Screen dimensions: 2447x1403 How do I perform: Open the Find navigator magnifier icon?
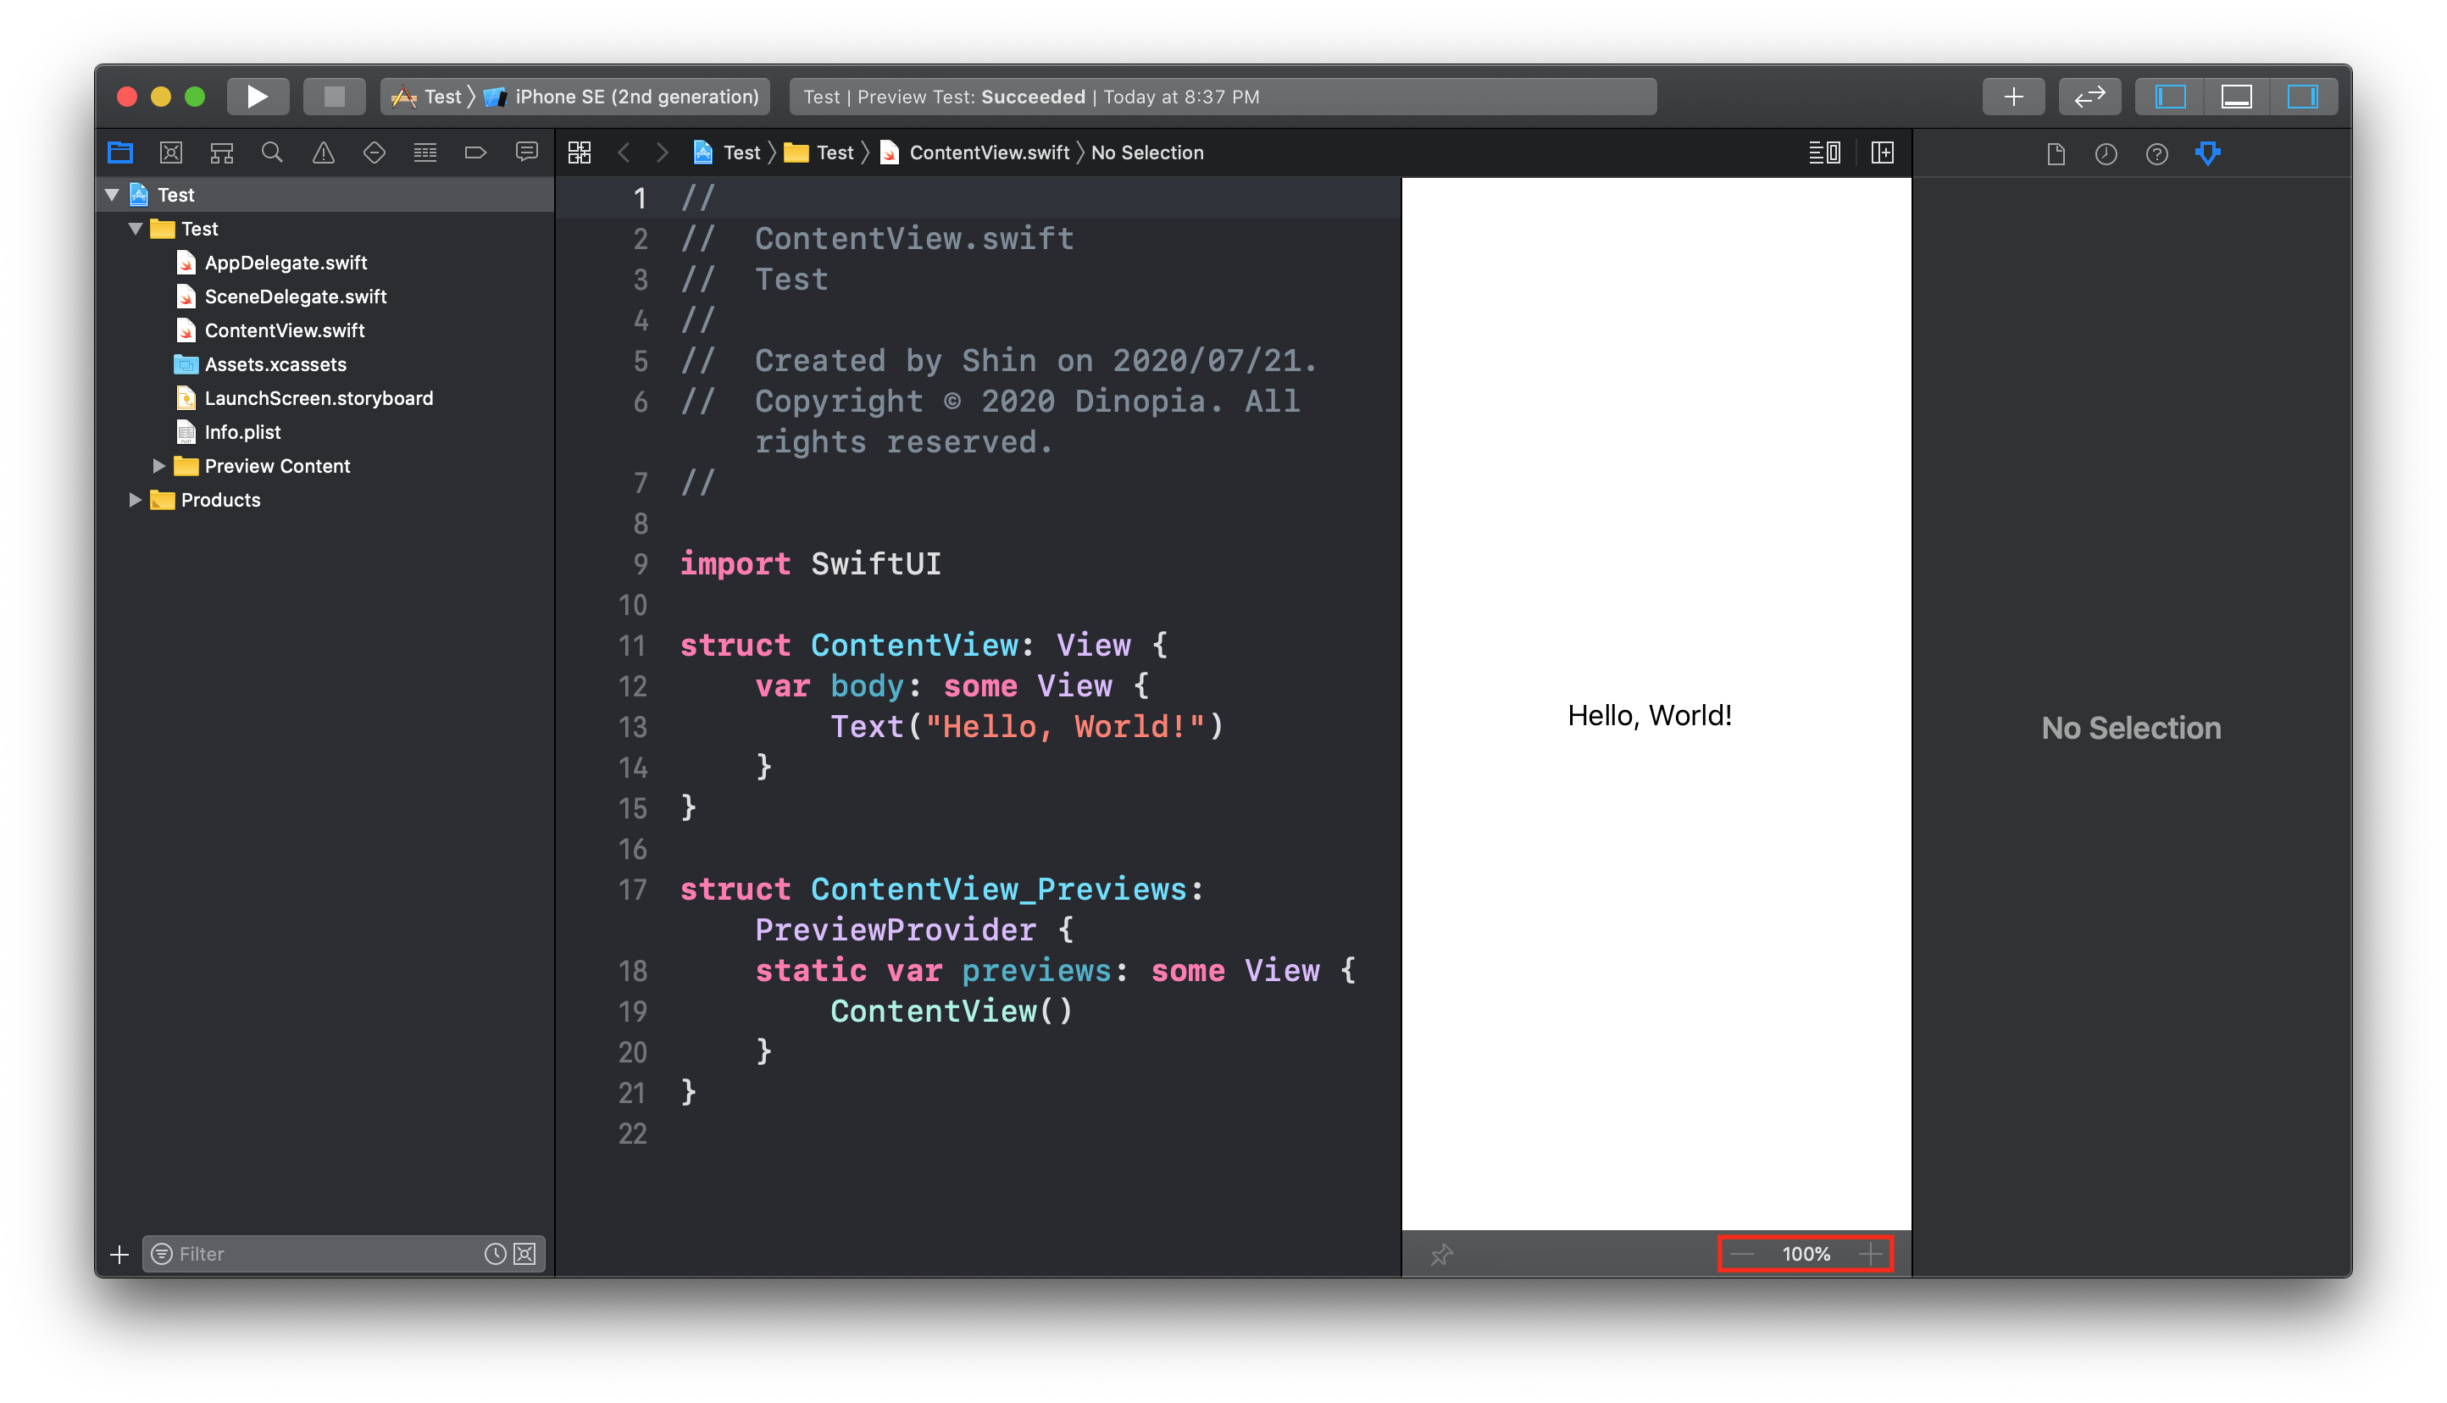coord(272,152)
